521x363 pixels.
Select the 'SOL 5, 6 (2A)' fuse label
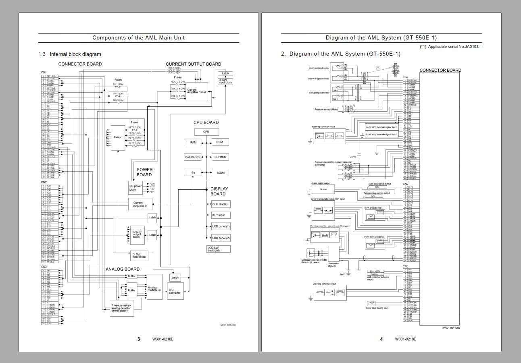point(178,96)
